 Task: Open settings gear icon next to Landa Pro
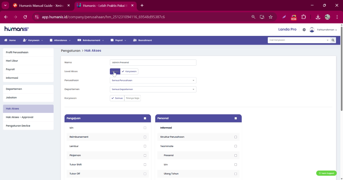pos(304,30)
